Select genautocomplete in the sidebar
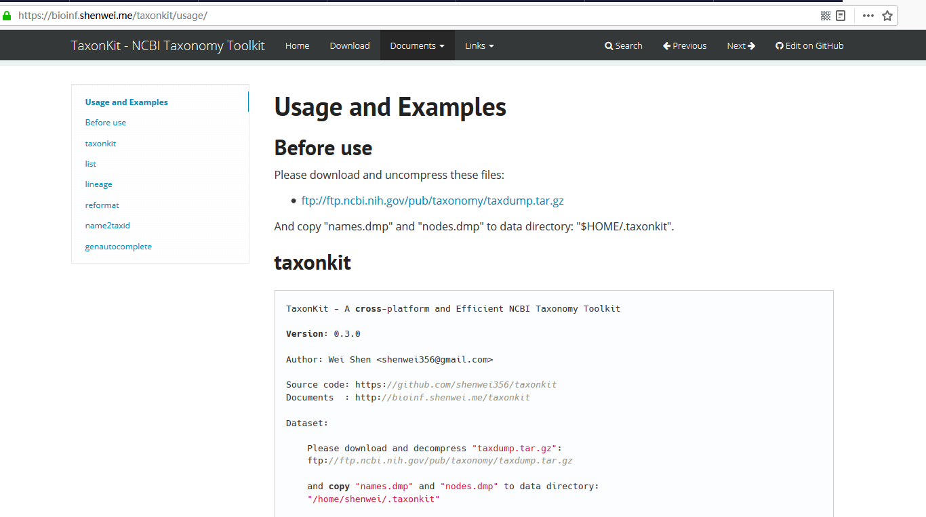Screen dimensions: 926x517 (x=119, y=247)
